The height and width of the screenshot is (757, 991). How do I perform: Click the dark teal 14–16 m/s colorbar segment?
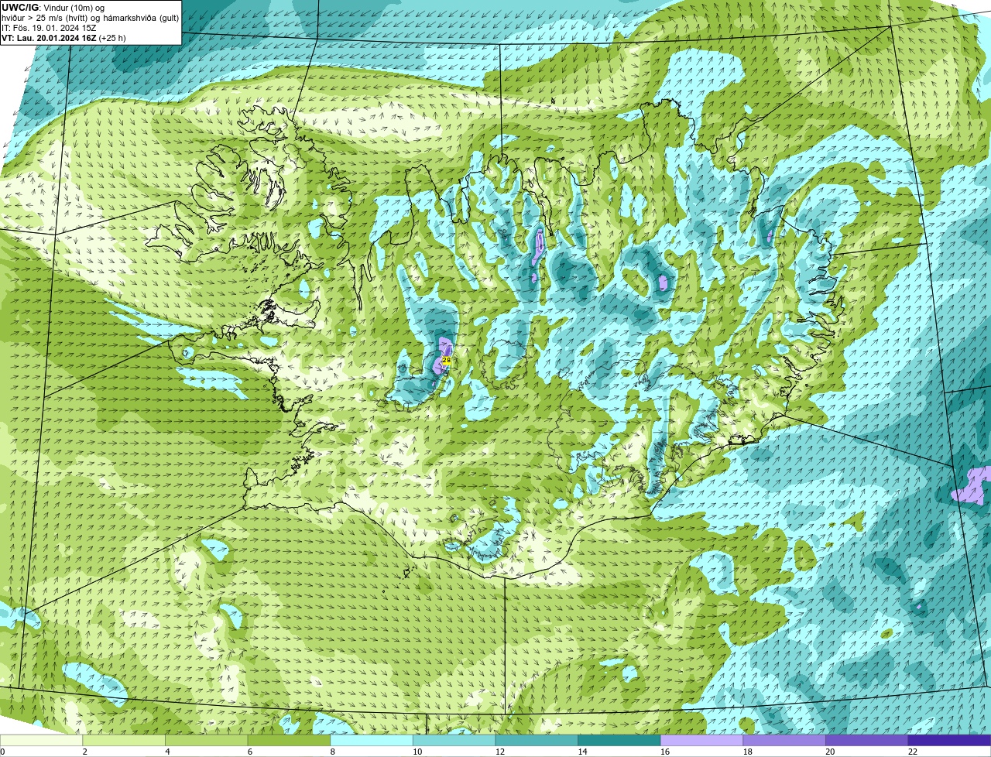(x=619, y=741)
